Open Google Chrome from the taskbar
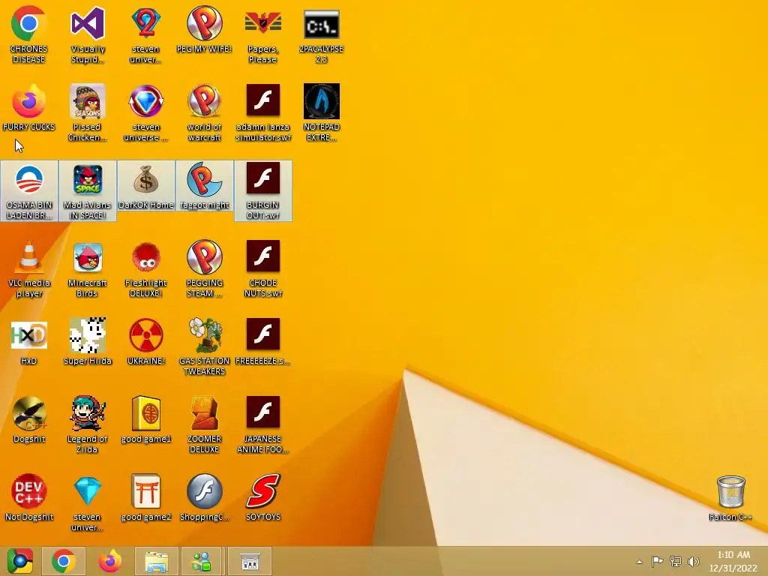This screenshot has width=768, height=576. [x=63, y=561]
